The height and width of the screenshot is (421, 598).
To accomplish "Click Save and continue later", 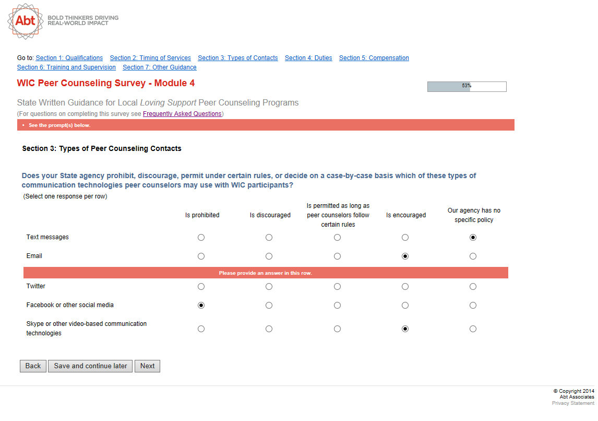I will click(90, 366).
